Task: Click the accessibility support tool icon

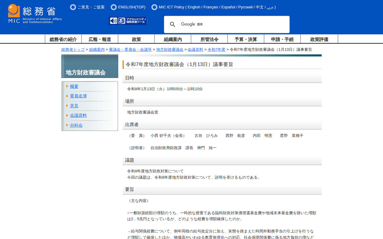Action: [x=128, y=21]
